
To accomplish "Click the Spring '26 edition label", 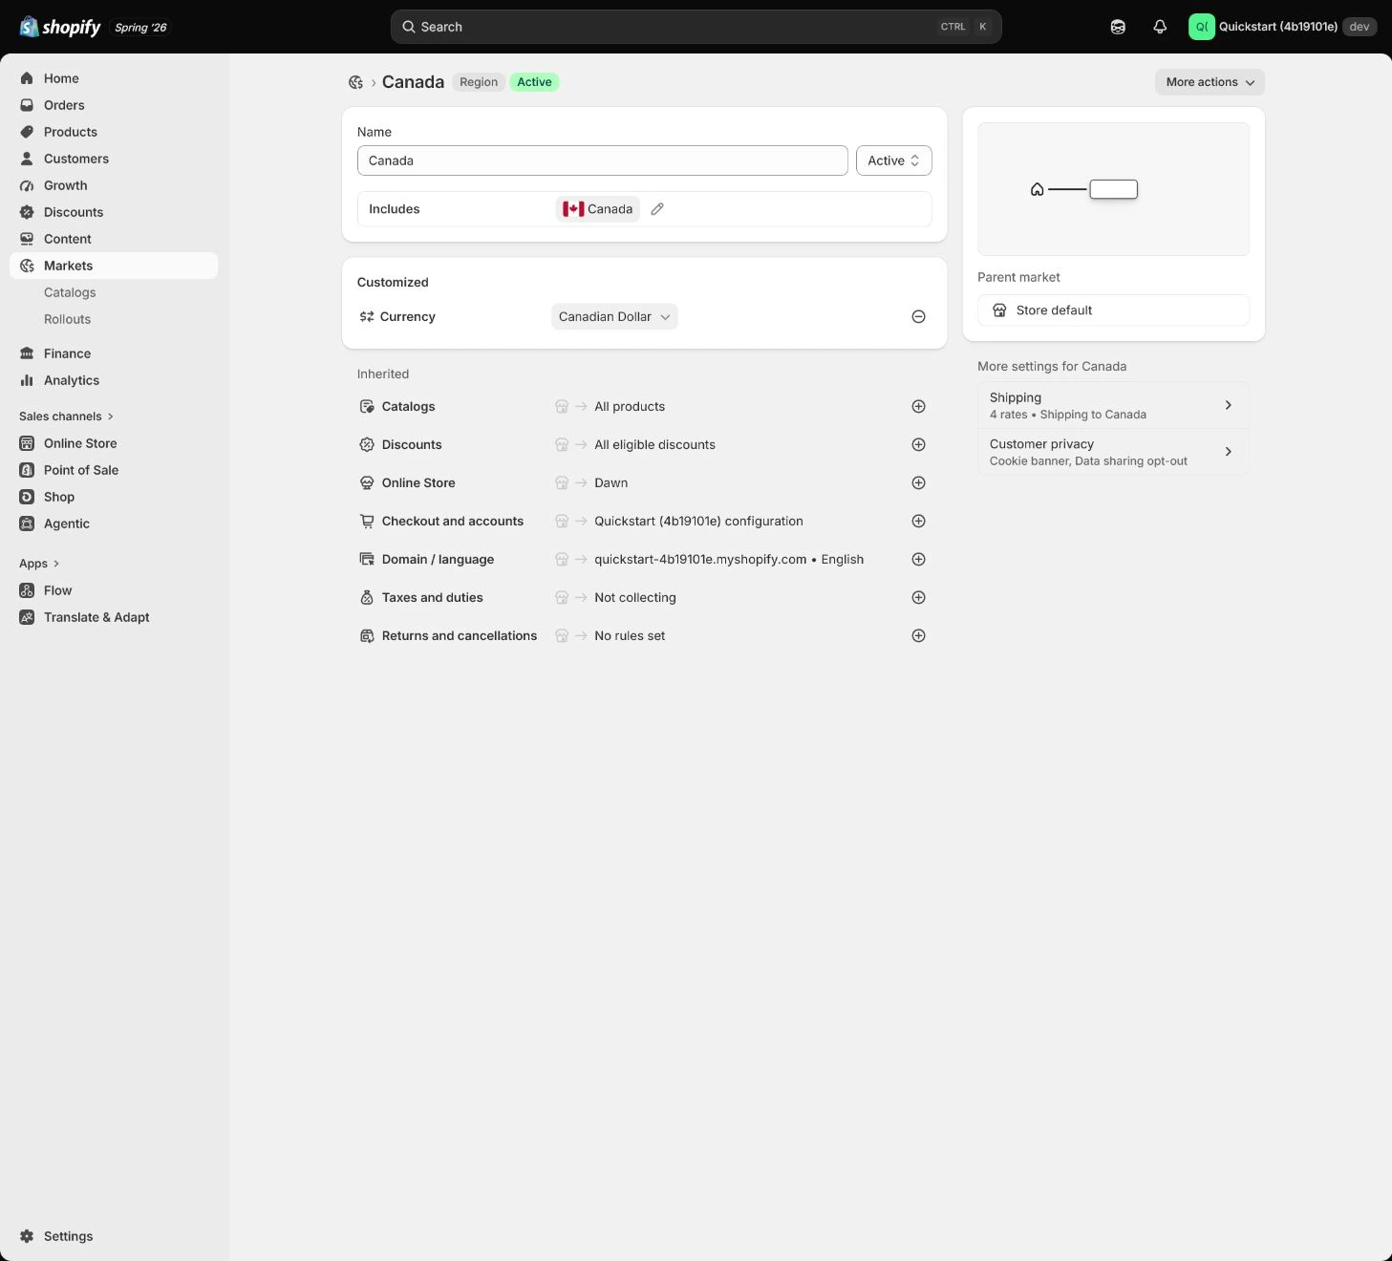I will (x=140, y=28).
